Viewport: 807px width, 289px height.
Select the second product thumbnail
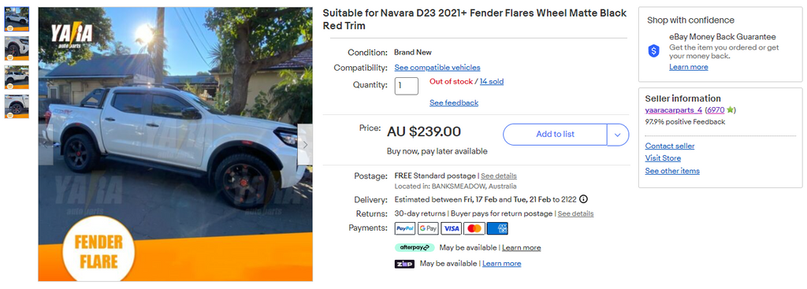(17, 48)
